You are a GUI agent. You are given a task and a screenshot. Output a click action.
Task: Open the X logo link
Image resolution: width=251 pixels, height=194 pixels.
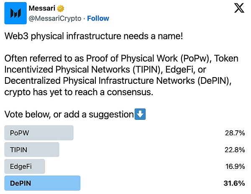coord(239,9)
